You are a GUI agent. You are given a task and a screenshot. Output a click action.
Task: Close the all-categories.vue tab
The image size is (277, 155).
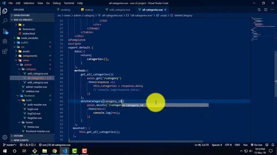pos(165,9)
